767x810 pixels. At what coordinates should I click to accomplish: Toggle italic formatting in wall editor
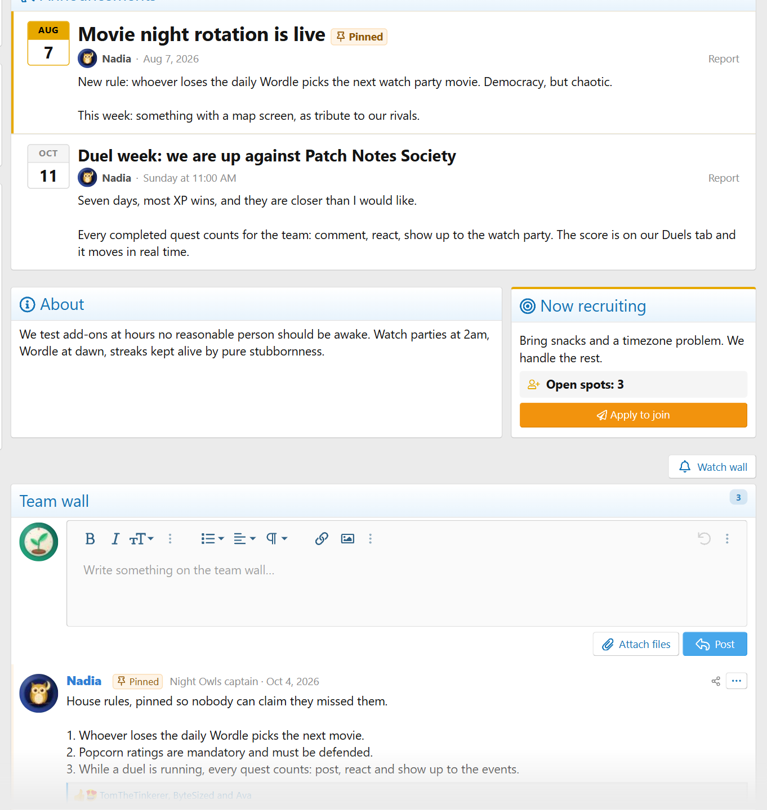115,539
